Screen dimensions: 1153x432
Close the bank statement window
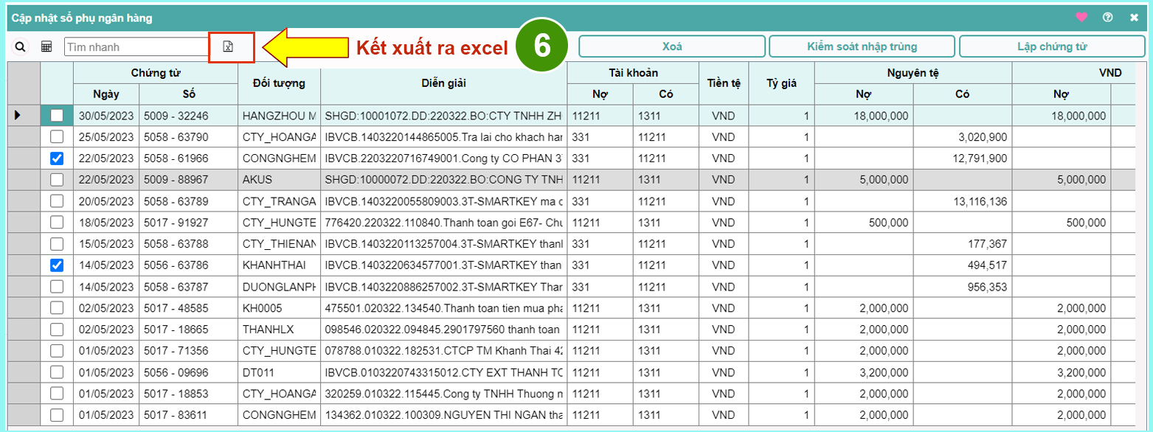tap(1134, 17)
